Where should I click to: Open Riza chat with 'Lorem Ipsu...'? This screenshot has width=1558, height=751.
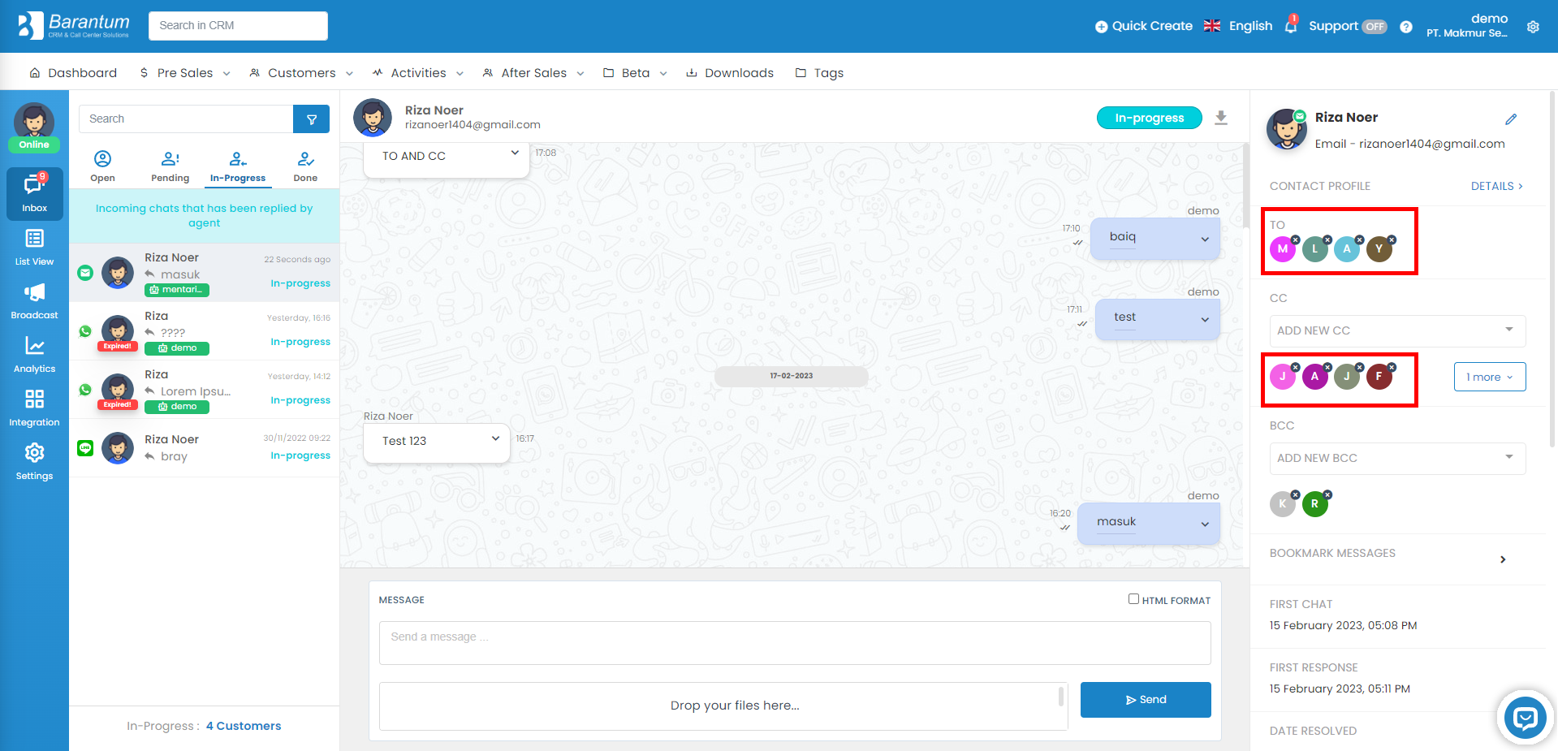click(204, 390)
